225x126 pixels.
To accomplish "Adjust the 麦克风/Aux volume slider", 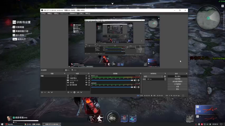I will tap(112, 80).
